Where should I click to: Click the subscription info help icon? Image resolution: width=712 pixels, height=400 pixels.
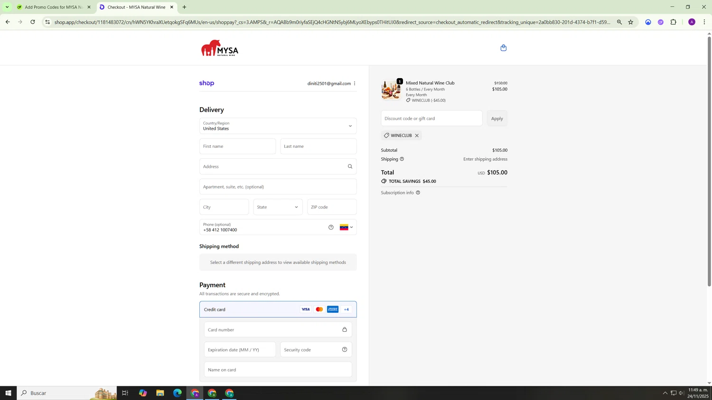(418, 193)
